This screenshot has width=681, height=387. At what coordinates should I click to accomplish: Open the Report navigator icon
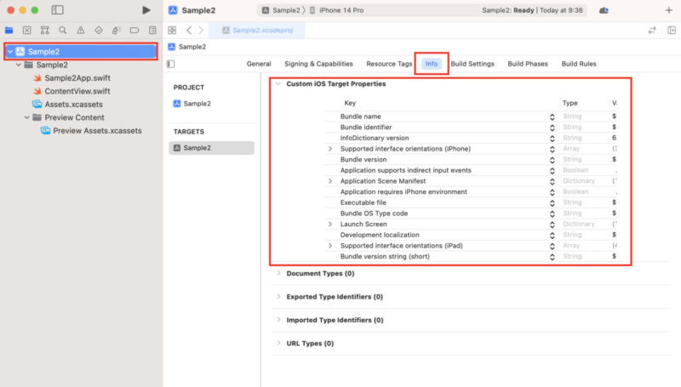pyautogui.click(x=152, y=30)
